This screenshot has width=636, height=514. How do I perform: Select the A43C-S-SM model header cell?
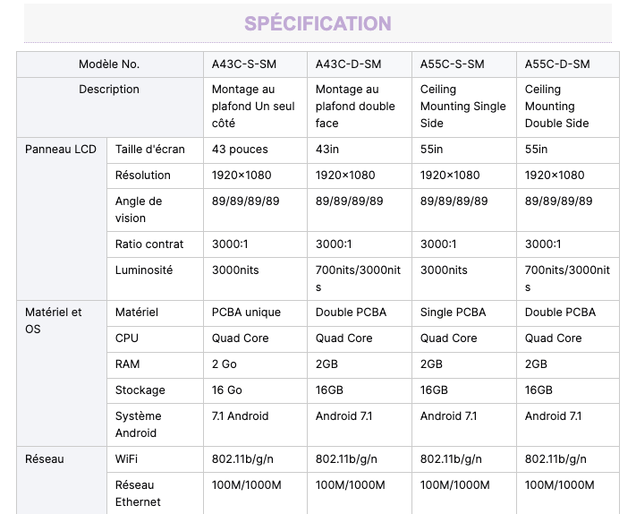click(x=255, y=64)
